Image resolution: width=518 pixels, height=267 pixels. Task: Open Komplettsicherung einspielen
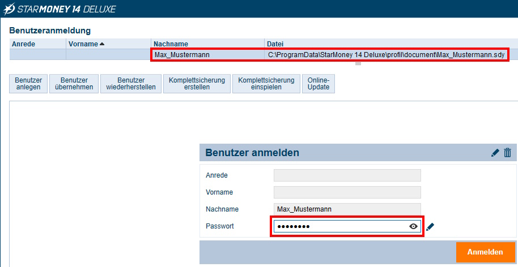(266, 84)
